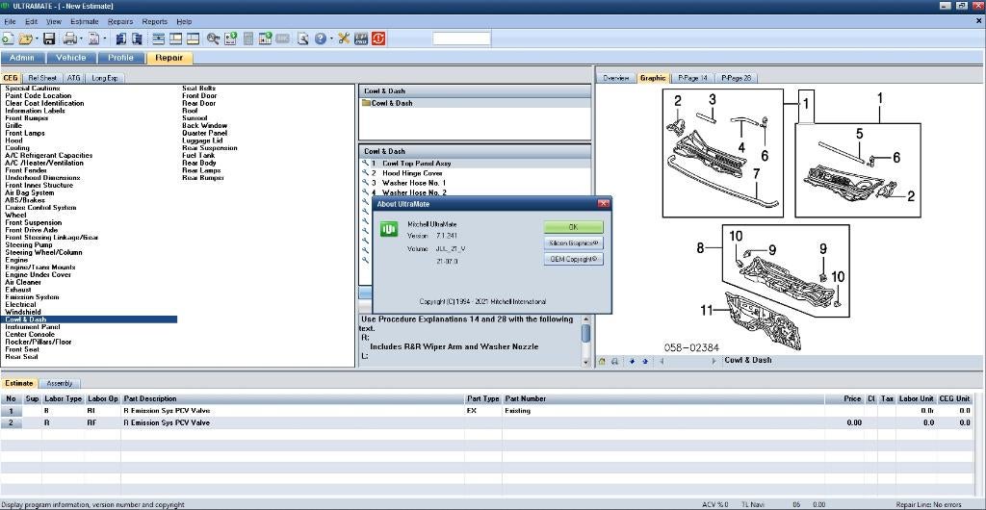Close the About UltraMate dialog
Screen dimensions: 986x510
603,203
